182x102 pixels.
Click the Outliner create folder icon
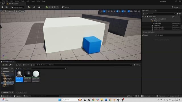tap(177, 14)
